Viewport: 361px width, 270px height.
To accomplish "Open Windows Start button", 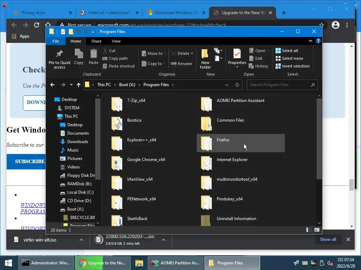I will [x=8, y=263].
